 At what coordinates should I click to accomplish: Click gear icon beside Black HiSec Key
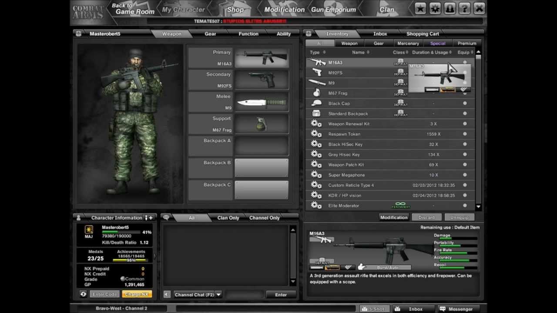[x=316, y=144]
